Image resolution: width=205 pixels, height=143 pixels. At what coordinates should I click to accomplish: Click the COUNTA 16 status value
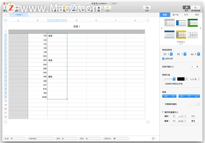[116, 138]
